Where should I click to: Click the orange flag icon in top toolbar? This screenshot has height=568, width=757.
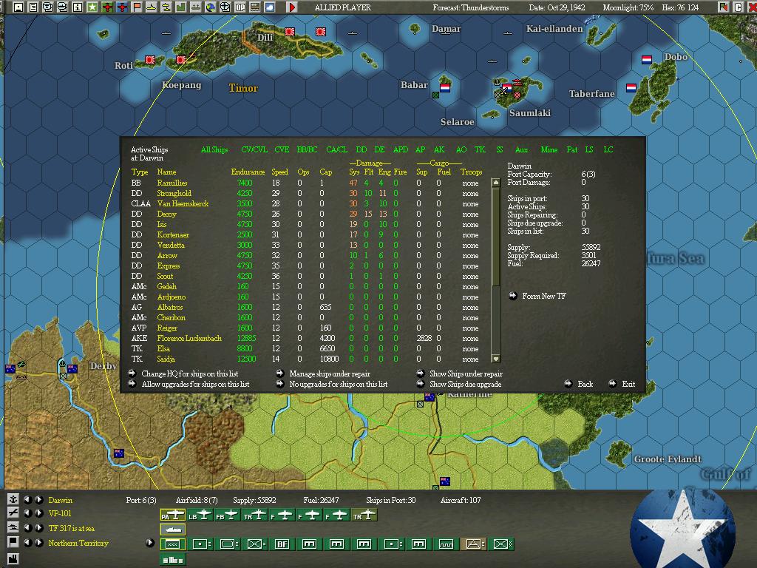tap(137, 7)
